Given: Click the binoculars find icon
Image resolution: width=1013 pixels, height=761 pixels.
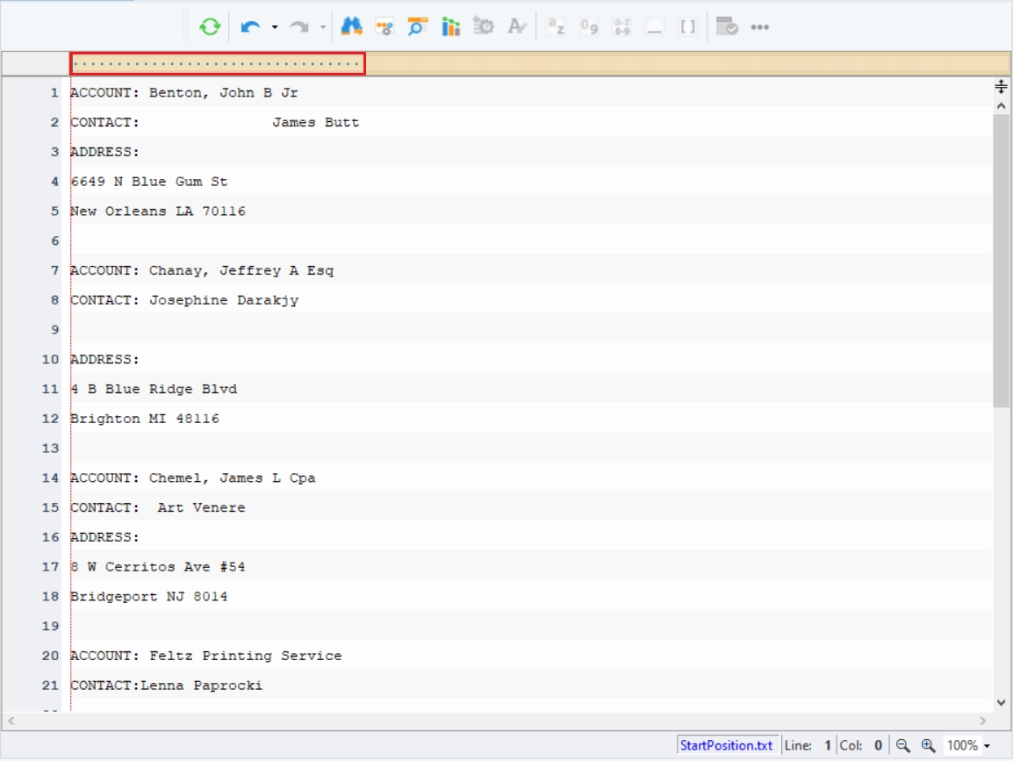Looking at the screenshot, I should [352, 27].
